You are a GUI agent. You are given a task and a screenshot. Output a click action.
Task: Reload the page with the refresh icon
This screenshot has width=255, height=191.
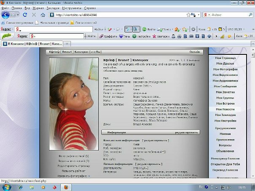click(x=25, y=15)
